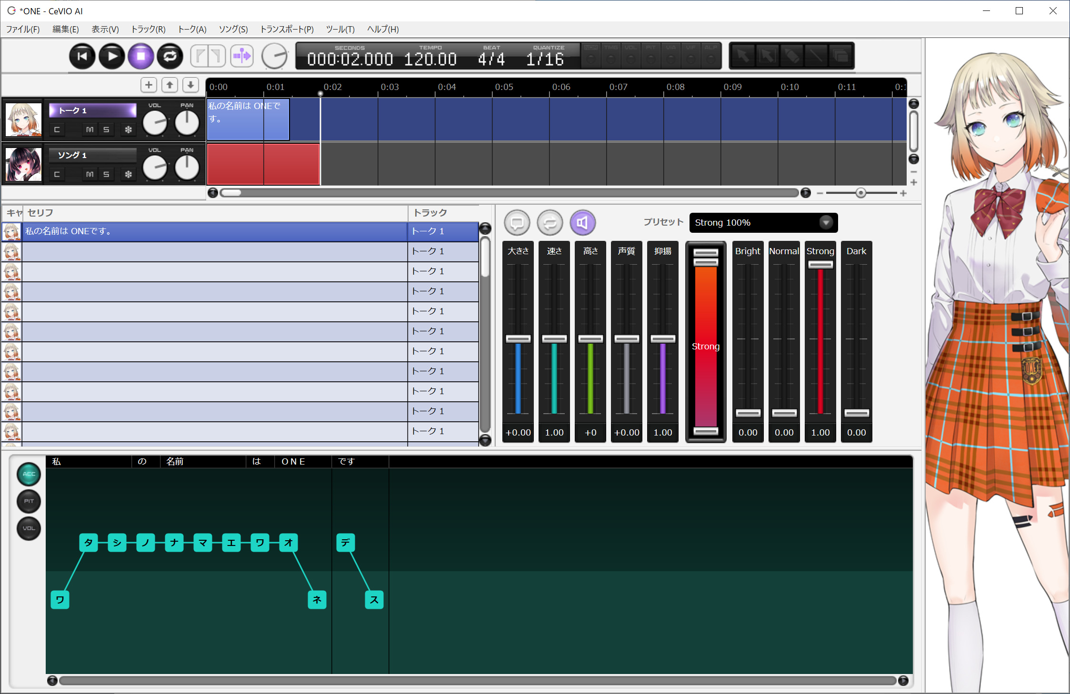The image size is (1070, 694).
Task: Click the TEMPO 120.00 value display
Action: 430,59
